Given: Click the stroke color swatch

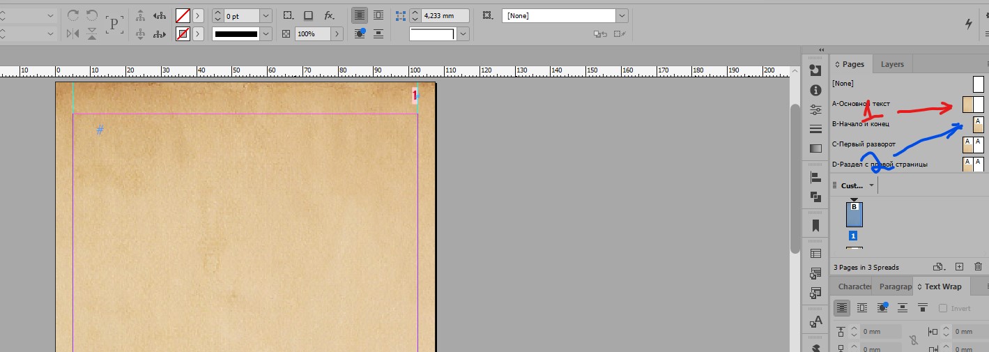Looking at the screenshot, I should coord(183,33).
